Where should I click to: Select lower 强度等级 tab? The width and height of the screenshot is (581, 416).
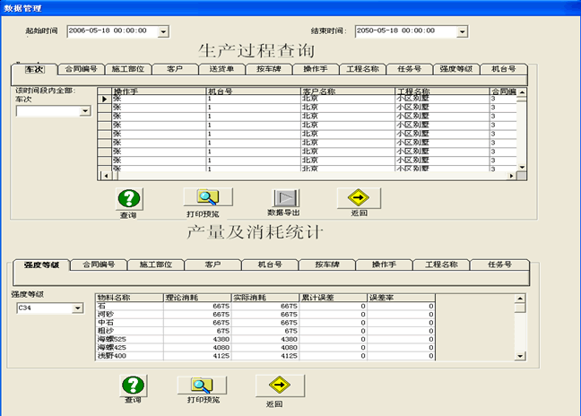[x=41, y=265]
